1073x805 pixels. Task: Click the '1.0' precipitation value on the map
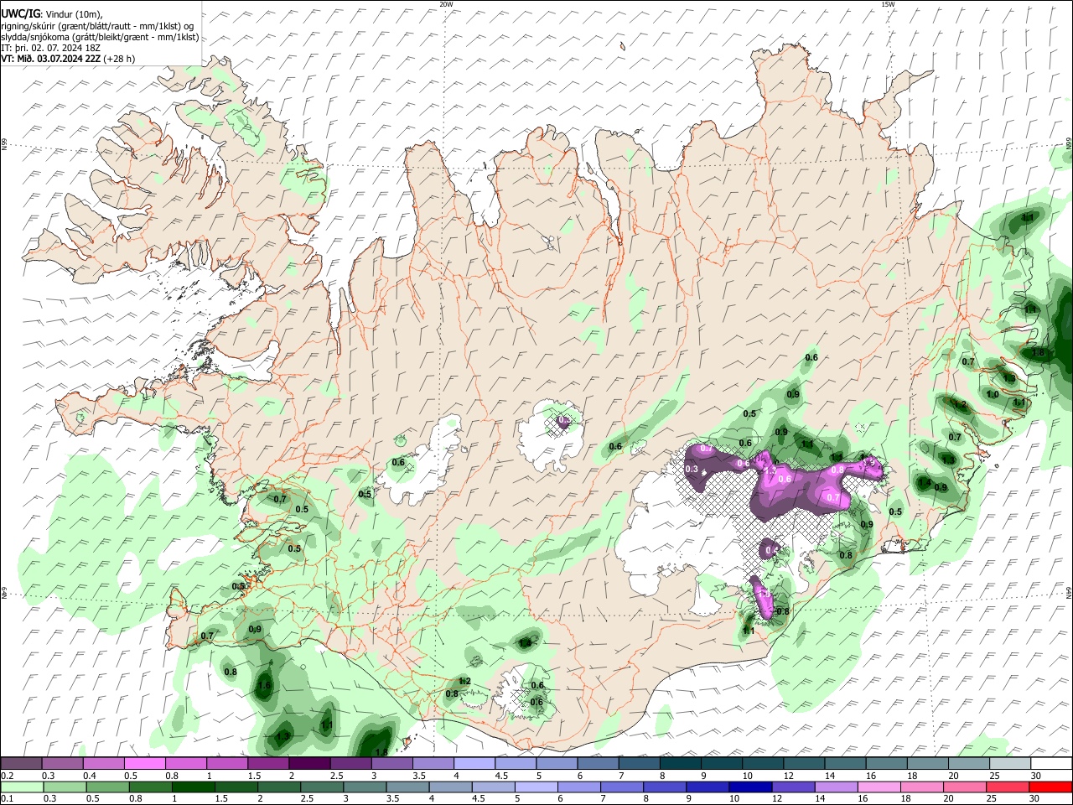(x=993, y=394)
